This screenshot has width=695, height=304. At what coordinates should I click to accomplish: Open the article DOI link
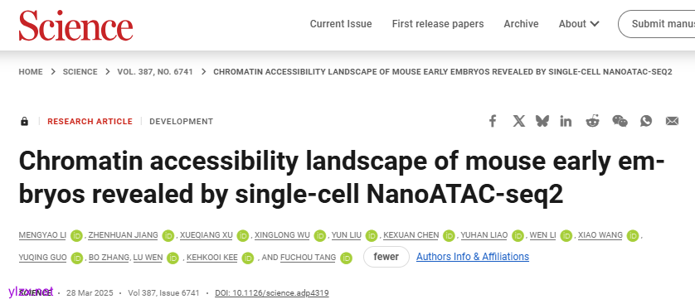pyautogui.click(x=272, y=293)
